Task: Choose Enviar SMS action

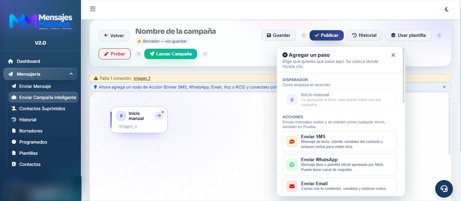Action: coord(339,141)
